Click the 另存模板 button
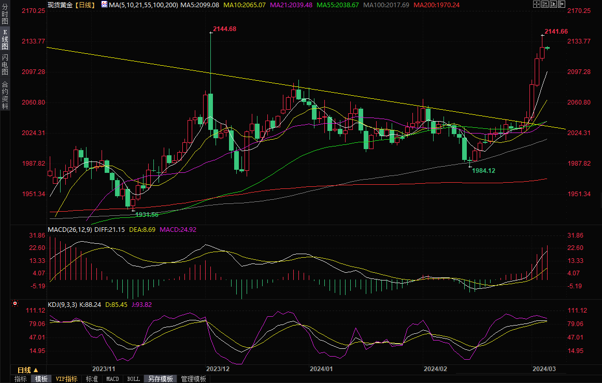 [160, 379]
